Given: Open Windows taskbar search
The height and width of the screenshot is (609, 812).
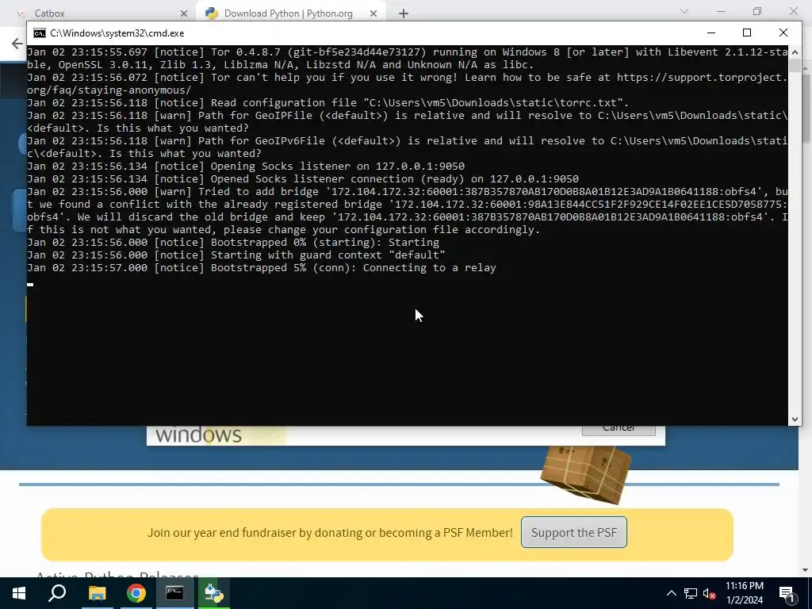Looking at the screenshot, I should coord(57,593).
